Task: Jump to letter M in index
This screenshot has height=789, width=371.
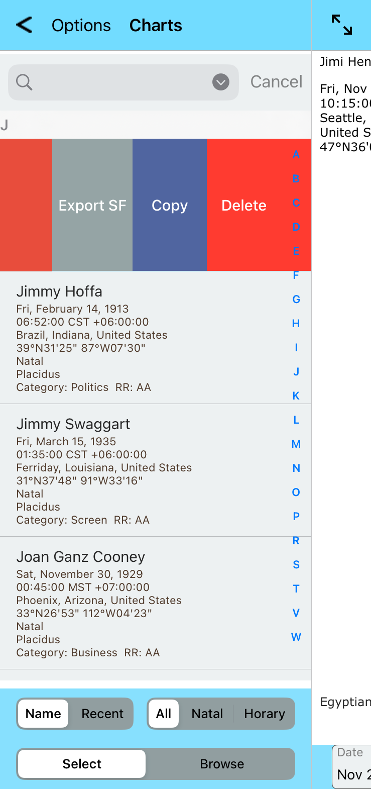Action: 296,444
